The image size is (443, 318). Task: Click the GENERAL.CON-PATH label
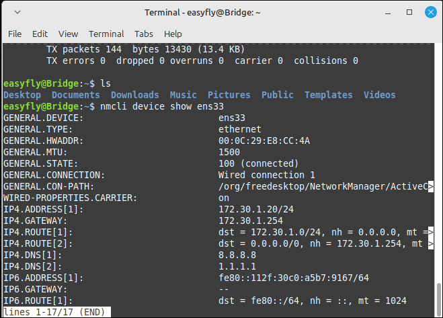coord(48,186)
